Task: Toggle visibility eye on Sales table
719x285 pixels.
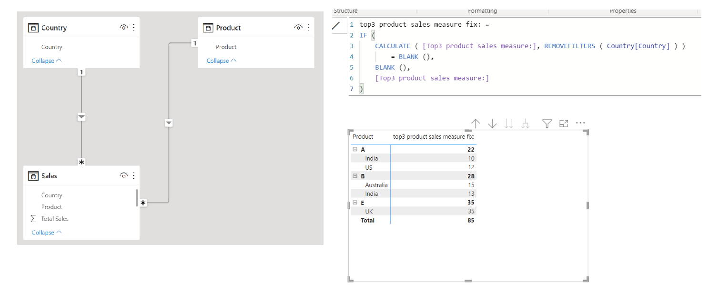Action: [x=123, y=176]
